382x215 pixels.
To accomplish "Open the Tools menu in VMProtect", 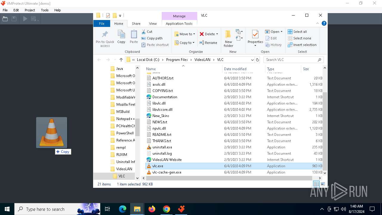I will [x=45, y=10].
